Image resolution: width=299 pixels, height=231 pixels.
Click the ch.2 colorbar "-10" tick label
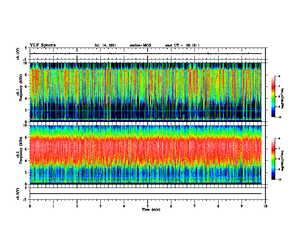point(279,180)
